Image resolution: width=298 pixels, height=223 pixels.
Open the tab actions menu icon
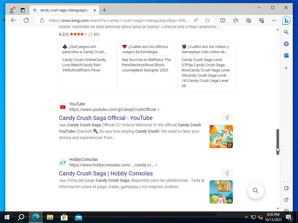(23, 10)
